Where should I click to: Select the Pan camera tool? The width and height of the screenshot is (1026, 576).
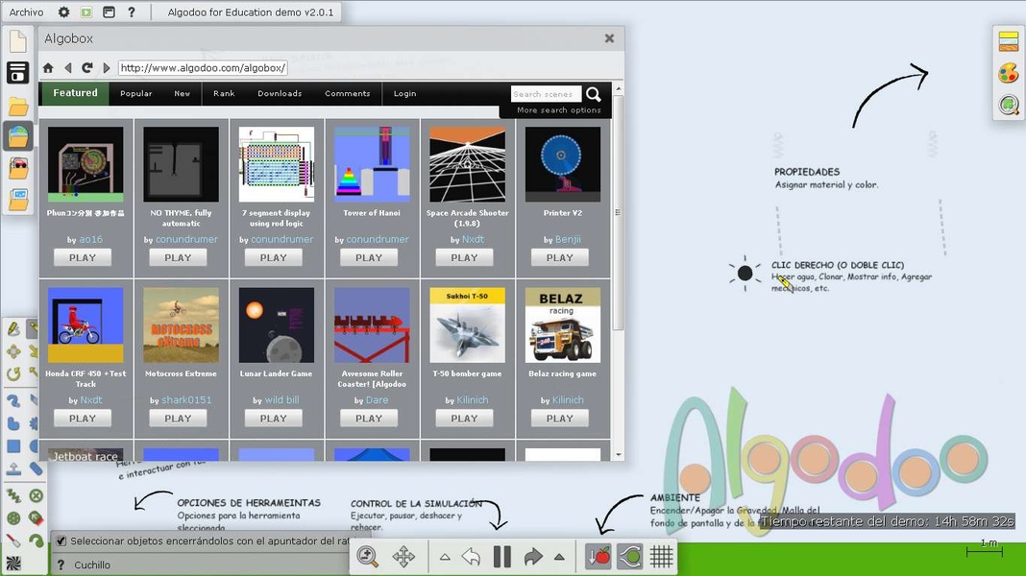405,555
